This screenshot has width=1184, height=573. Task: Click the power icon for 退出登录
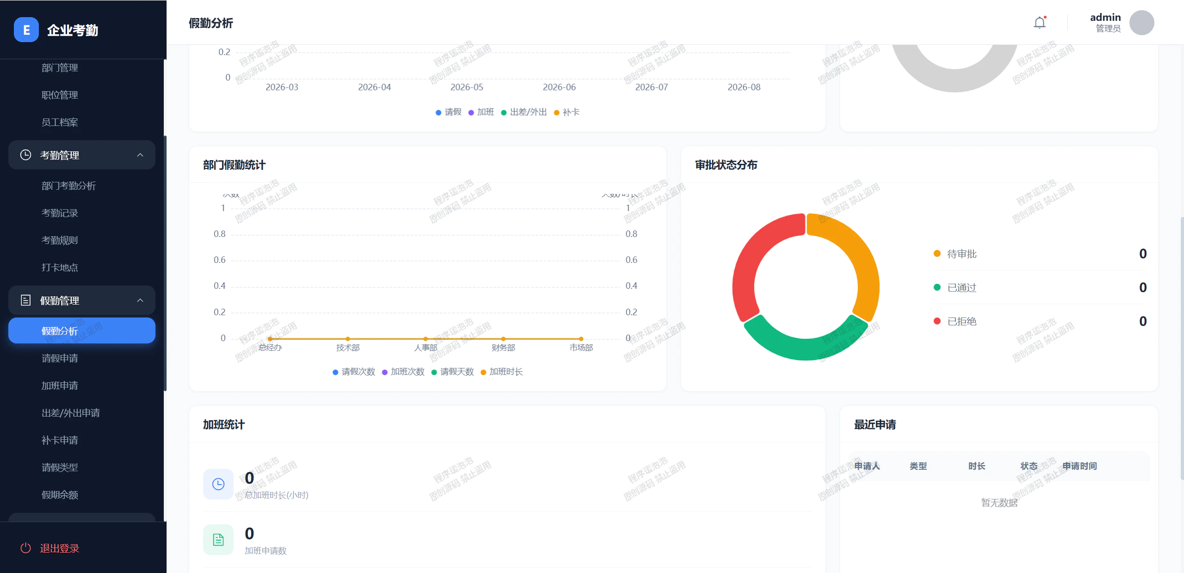click(26, 548)
